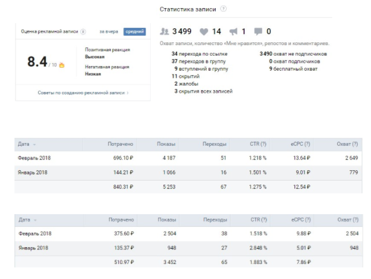Select the heart likes icon near 14
The image size is (371, 279).
pyautogui.click(x=203, y=31)
